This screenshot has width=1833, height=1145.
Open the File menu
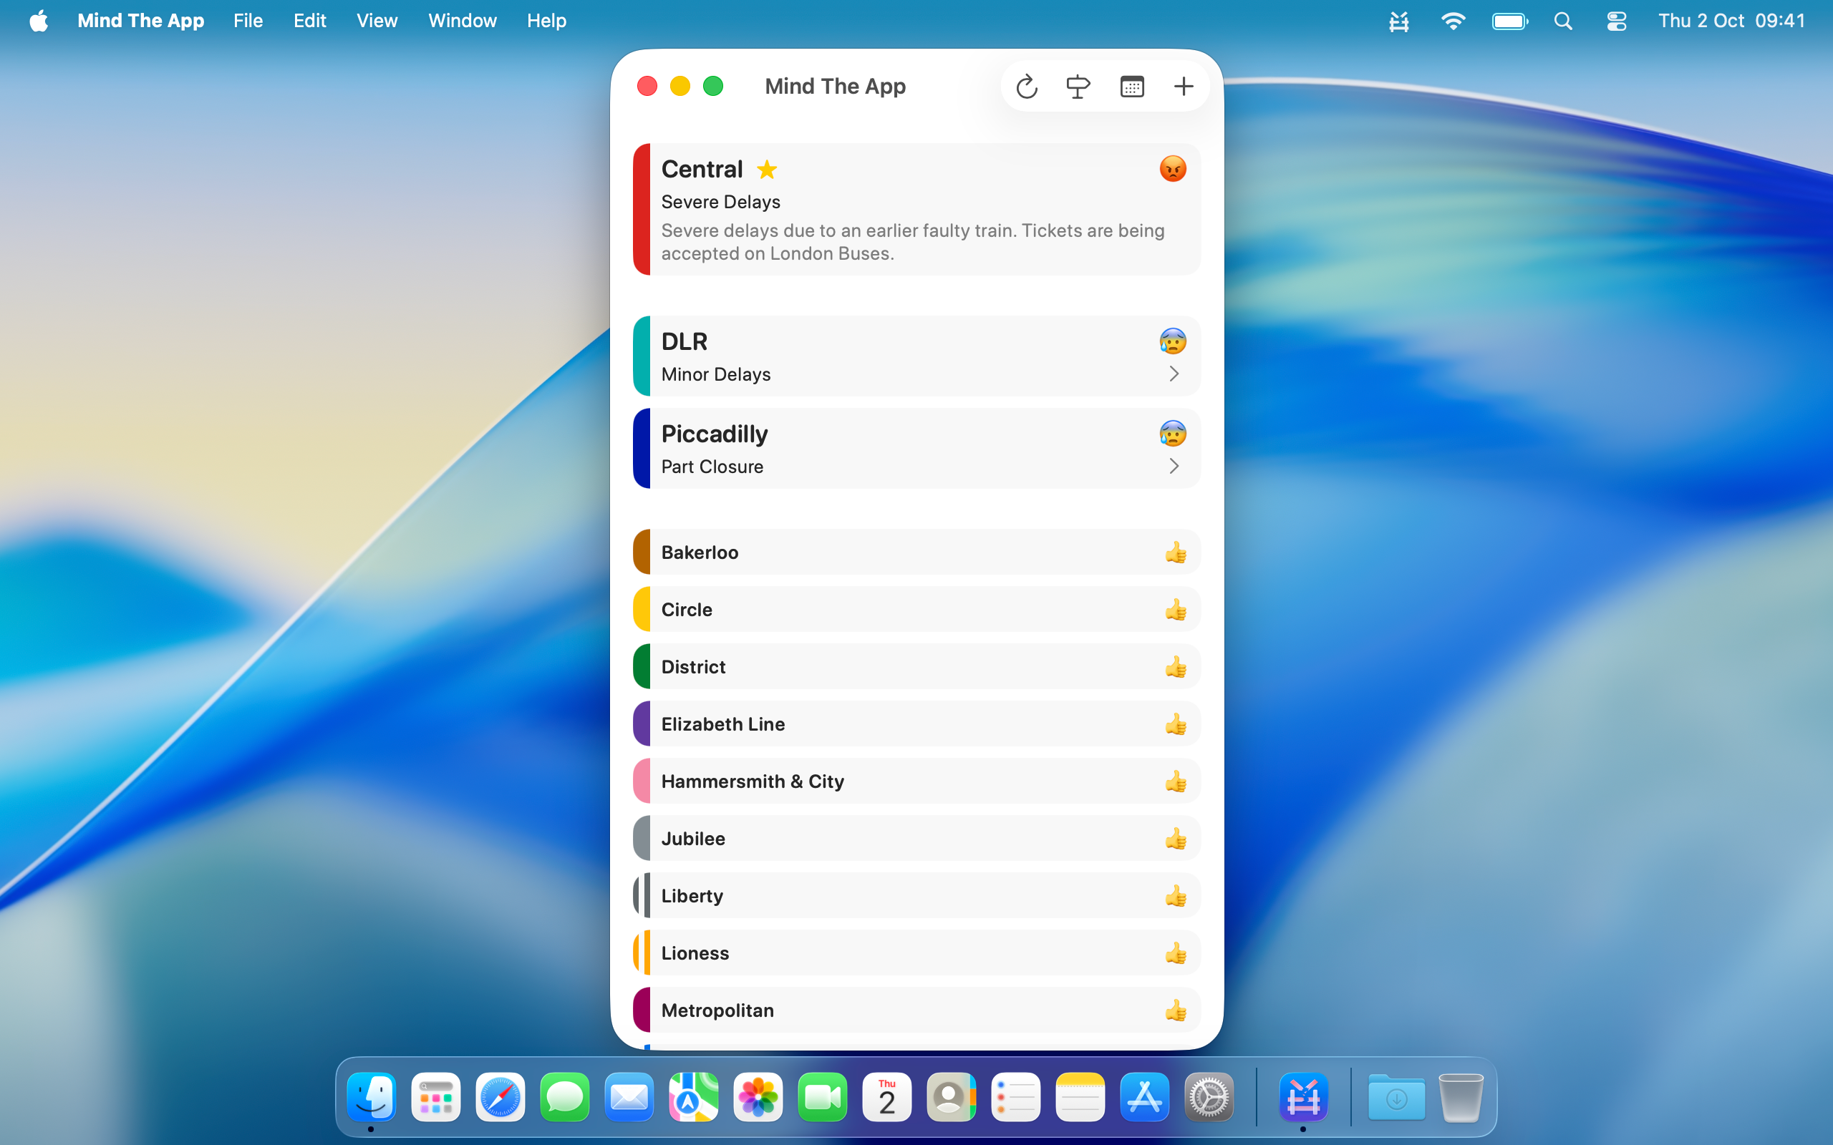[248, 21]
